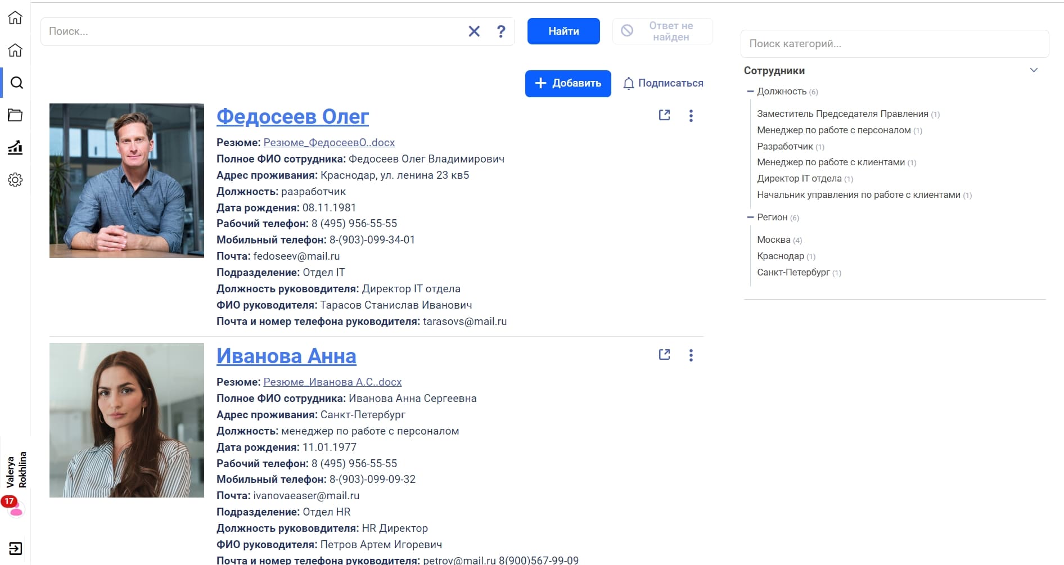The height and width of the screenshot is (565, 1064).
Task: Filter by Разработчик position
Action: click(x=785, y=147)
